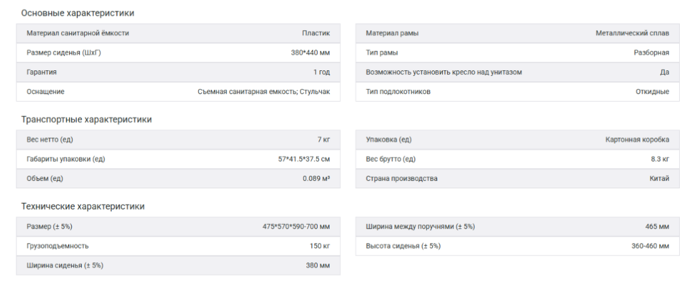Click 'Съемная санитарная емкость; Стульчак' value

[x=263, y=92]
